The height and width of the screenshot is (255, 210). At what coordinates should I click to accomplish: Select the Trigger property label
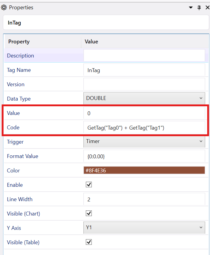pos(15,142)
